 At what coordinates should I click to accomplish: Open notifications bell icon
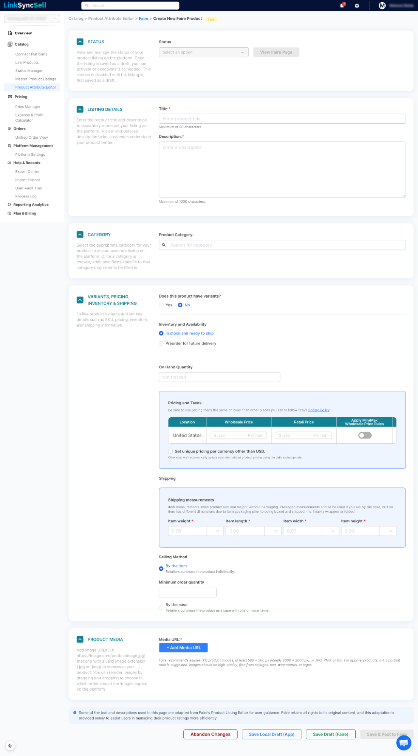click(x=342, y=5)
